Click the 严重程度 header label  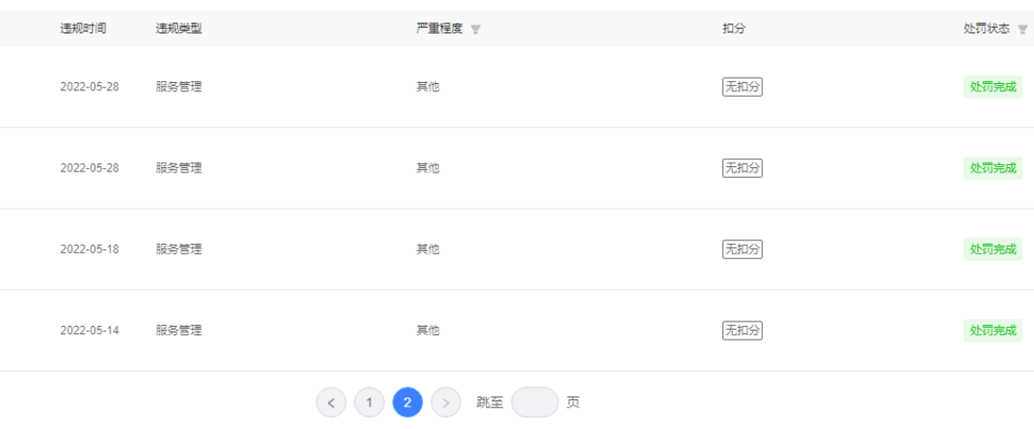439,28
